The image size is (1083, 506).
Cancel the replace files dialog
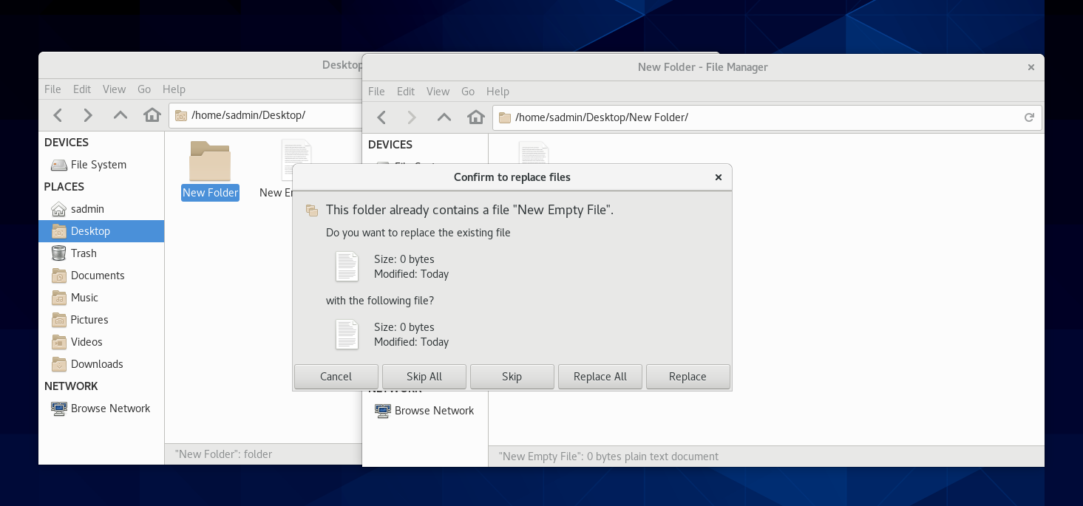pos(336,377)
